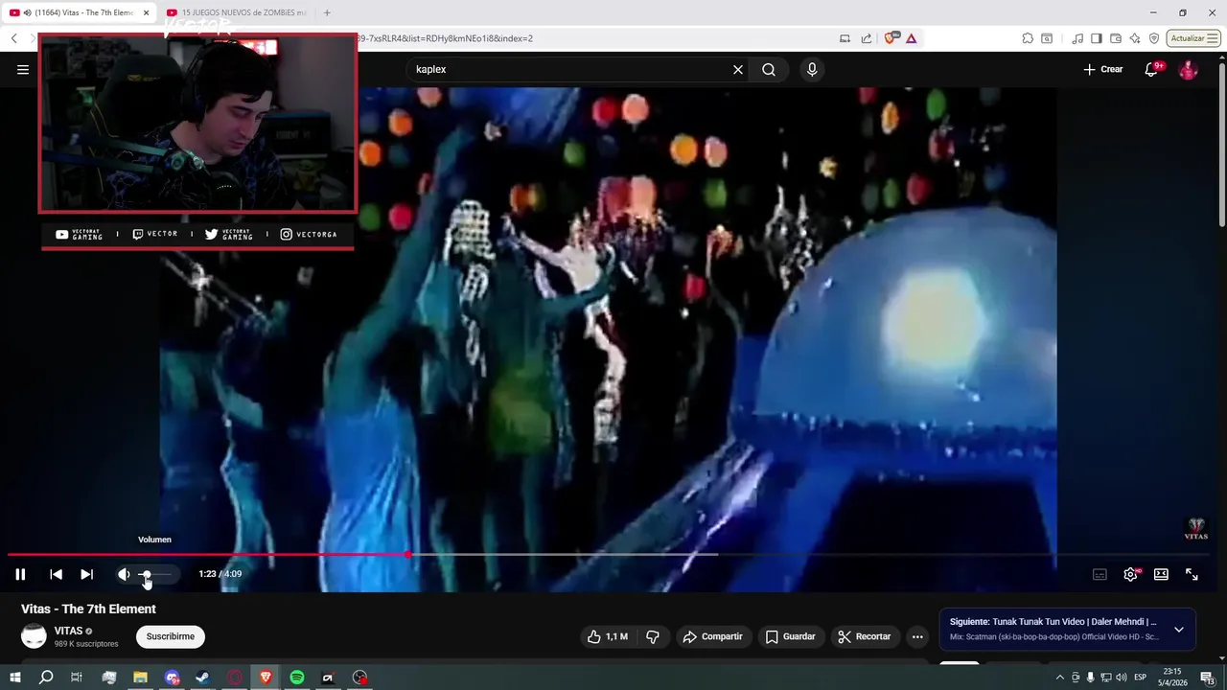Open YouTube notifications bell
Viewport: 1227px width, 690px height.
point(1153,69)
